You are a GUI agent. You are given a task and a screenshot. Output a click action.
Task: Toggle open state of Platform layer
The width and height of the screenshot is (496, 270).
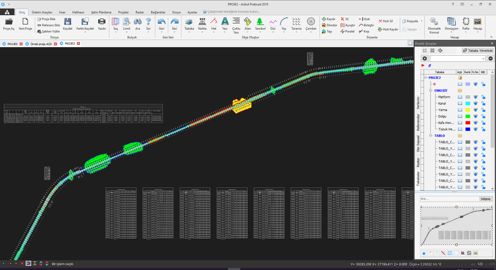pyautogui.click(x=460, y=97)
